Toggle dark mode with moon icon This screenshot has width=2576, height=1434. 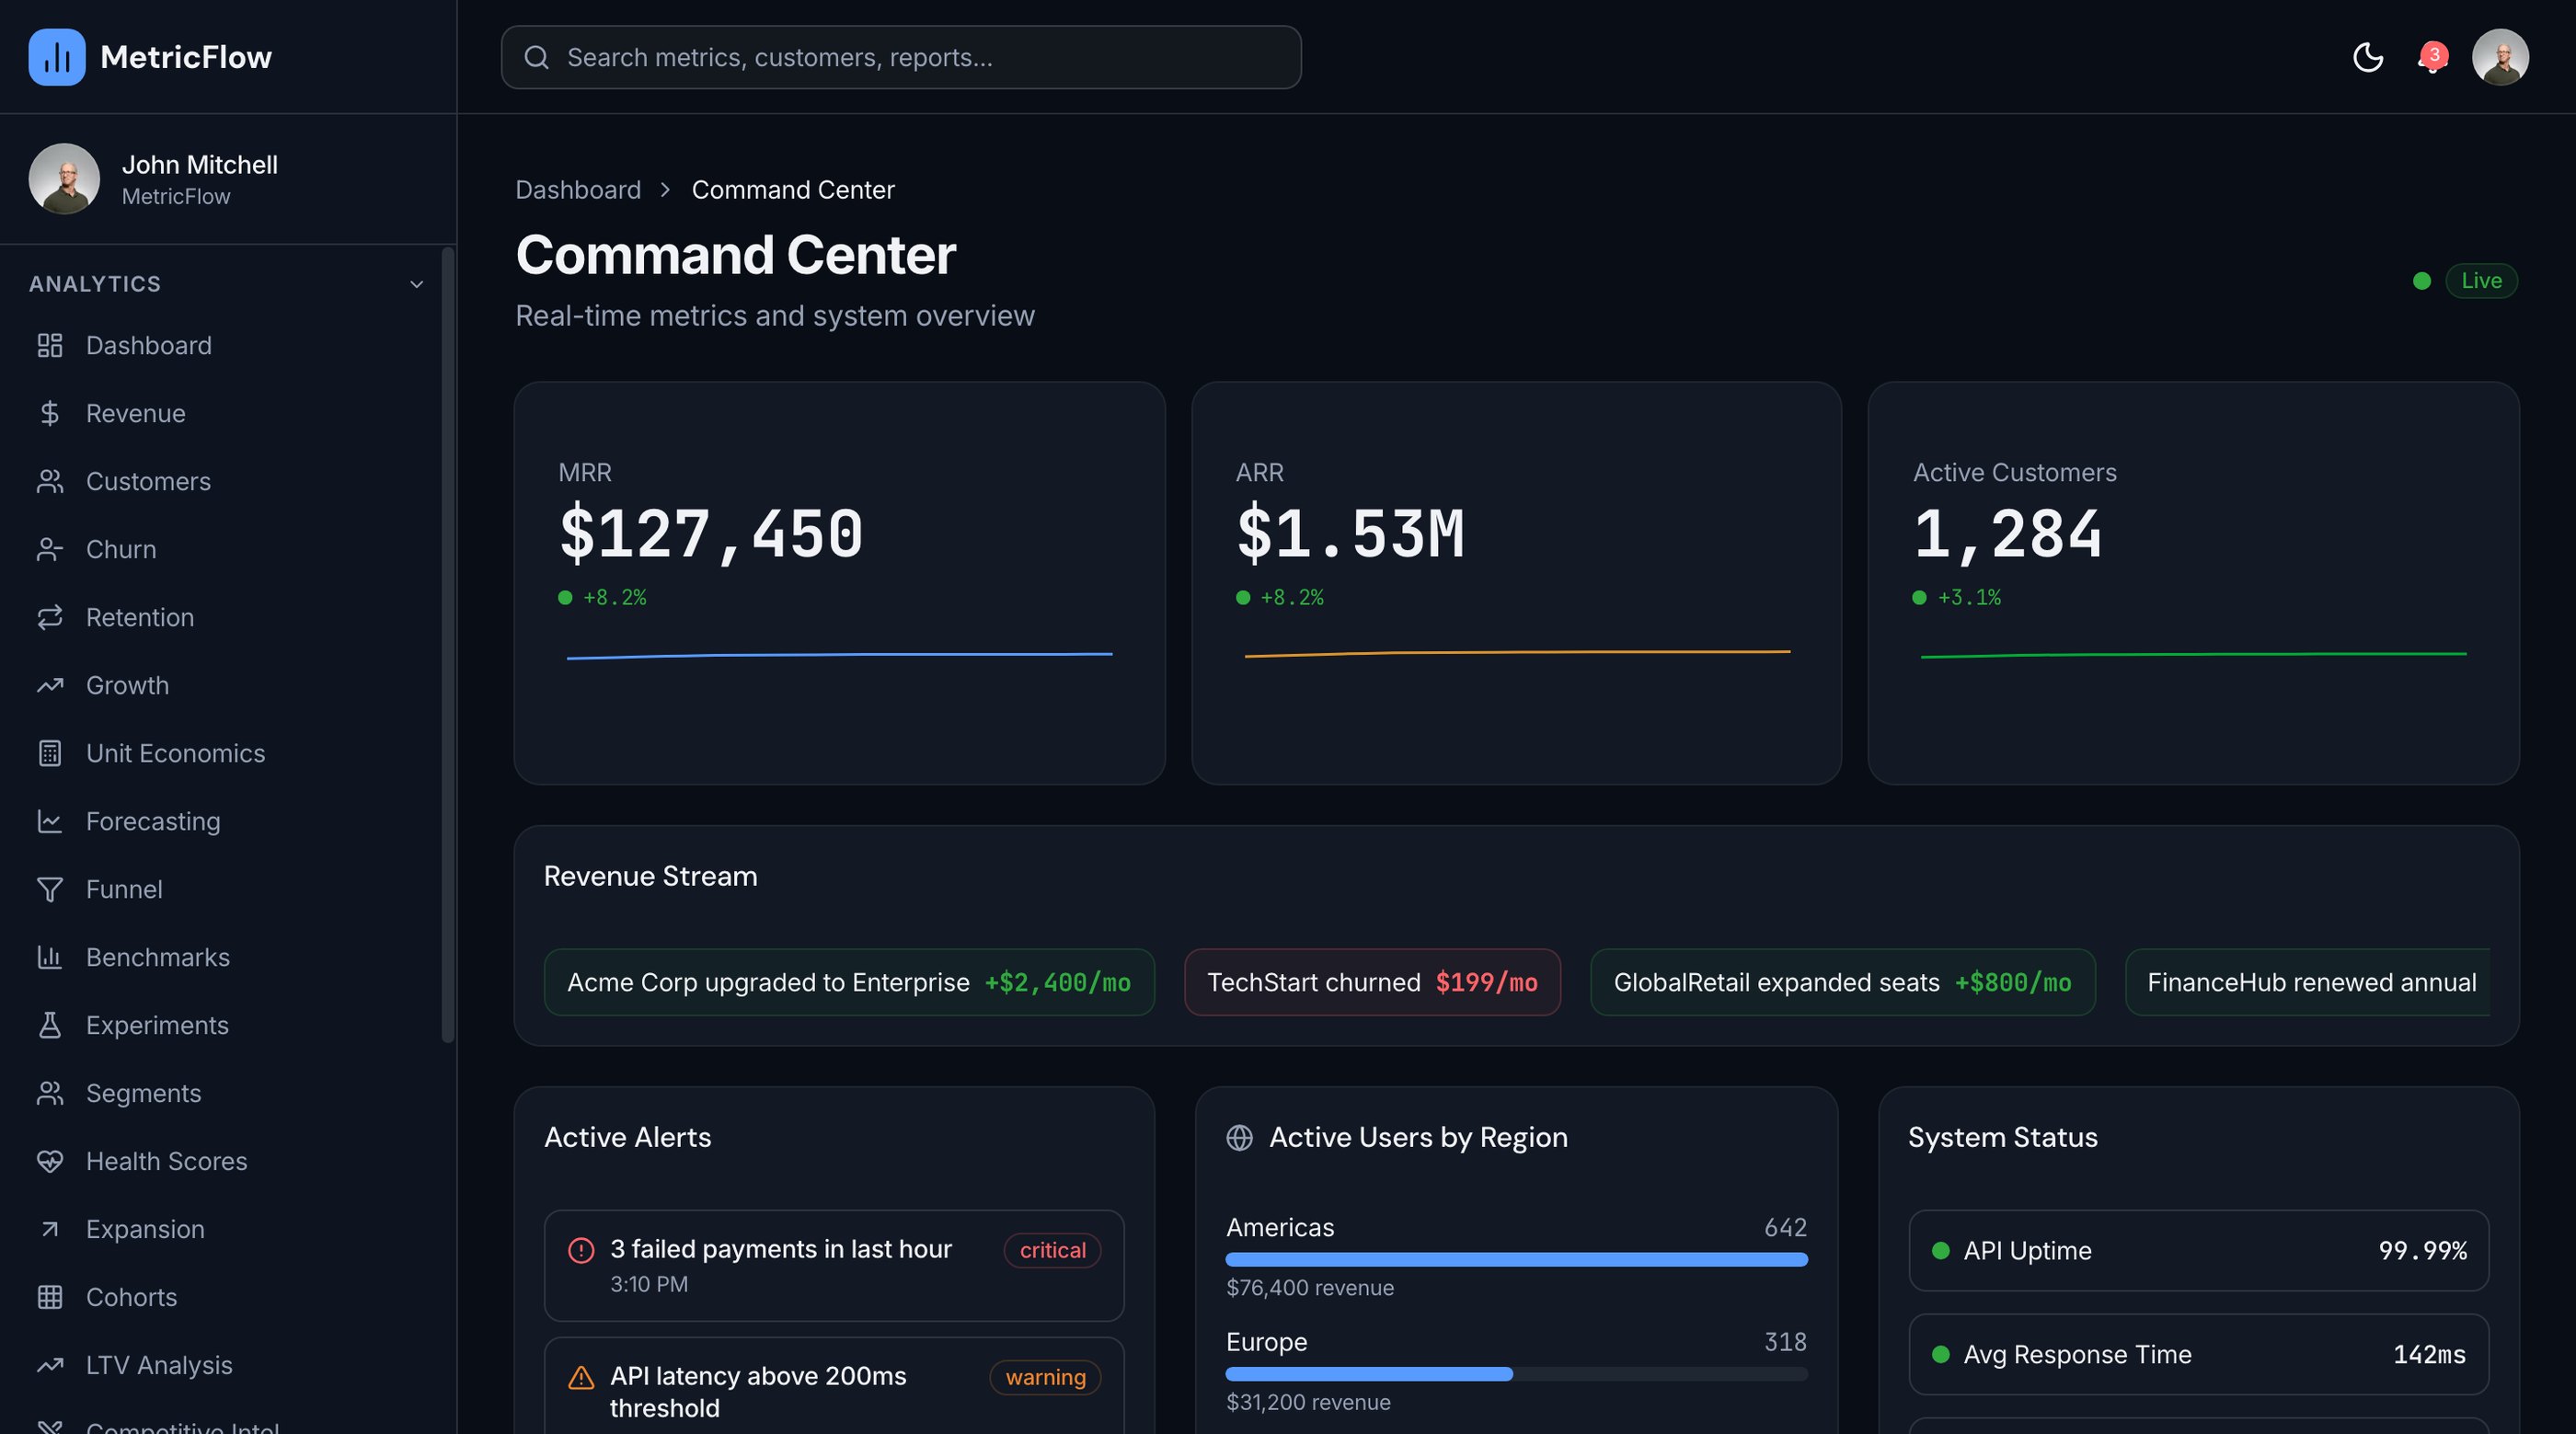point(2368,57)
